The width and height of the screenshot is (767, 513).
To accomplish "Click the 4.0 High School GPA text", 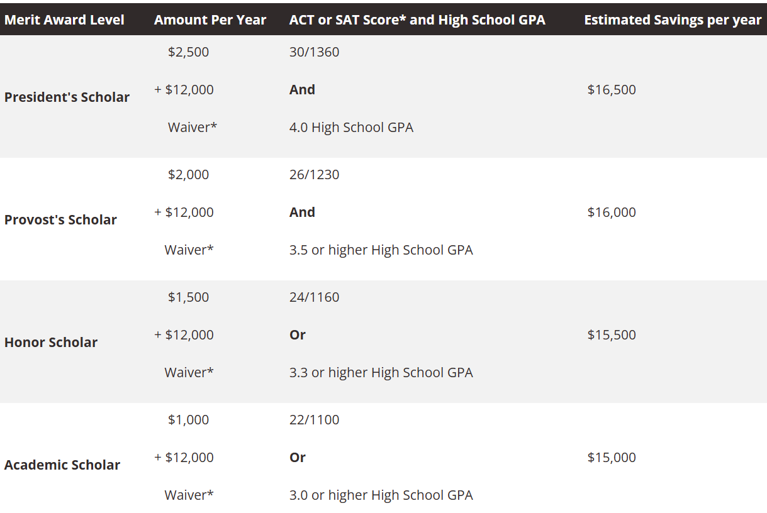I will [x=351, y=127].
